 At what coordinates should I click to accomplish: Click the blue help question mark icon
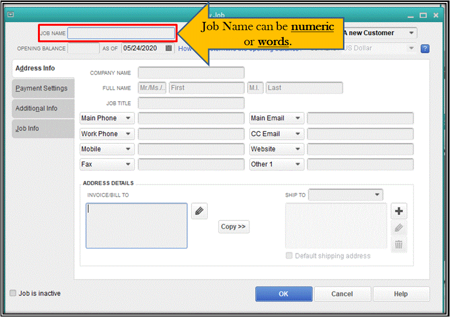(425, 49)
